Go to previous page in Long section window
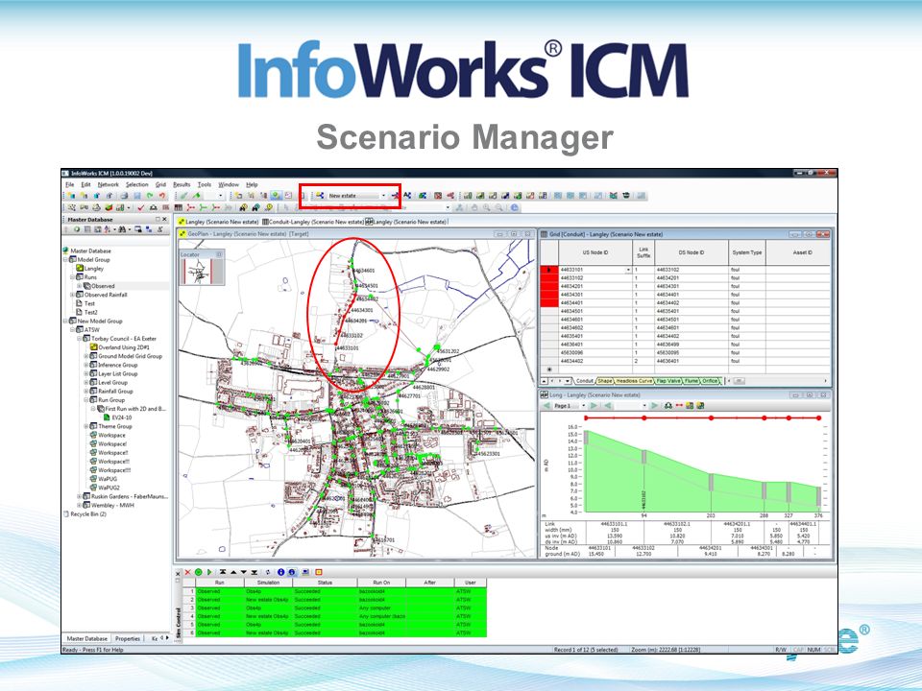Viewport: 922px width, 691px height. (546, 405)
